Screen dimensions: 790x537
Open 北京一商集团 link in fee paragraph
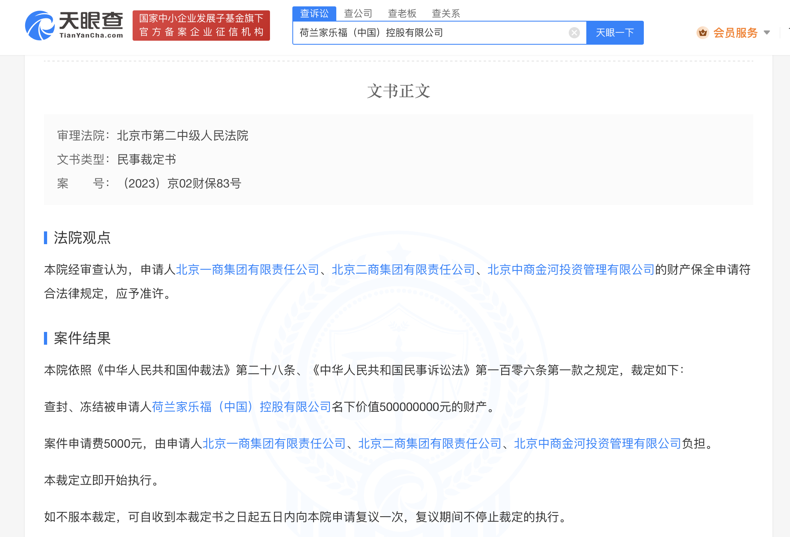click(274, 444)
